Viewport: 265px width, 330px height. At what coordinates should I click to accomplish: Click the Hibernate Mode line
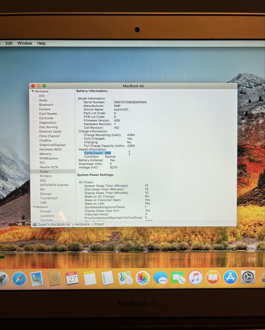click(x=116, y=214)
